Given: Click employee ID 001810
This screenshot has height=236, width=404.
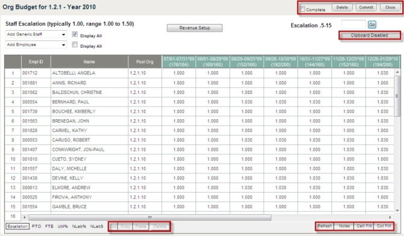Looking at the screenshot, I should tap(30, 159).
